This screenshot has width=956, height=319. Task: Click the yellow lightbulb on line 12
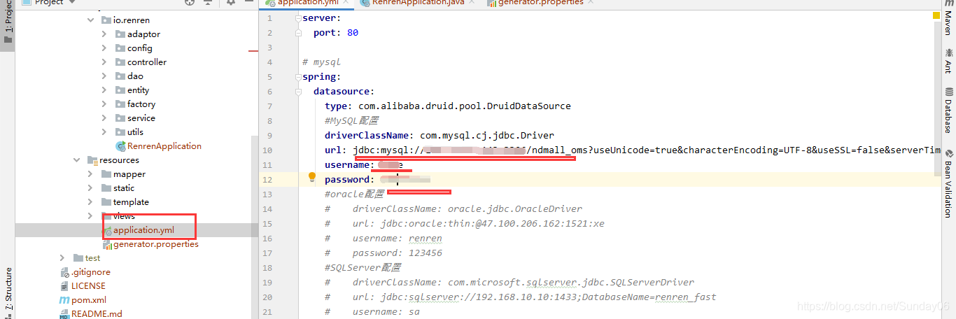point(313,178)
